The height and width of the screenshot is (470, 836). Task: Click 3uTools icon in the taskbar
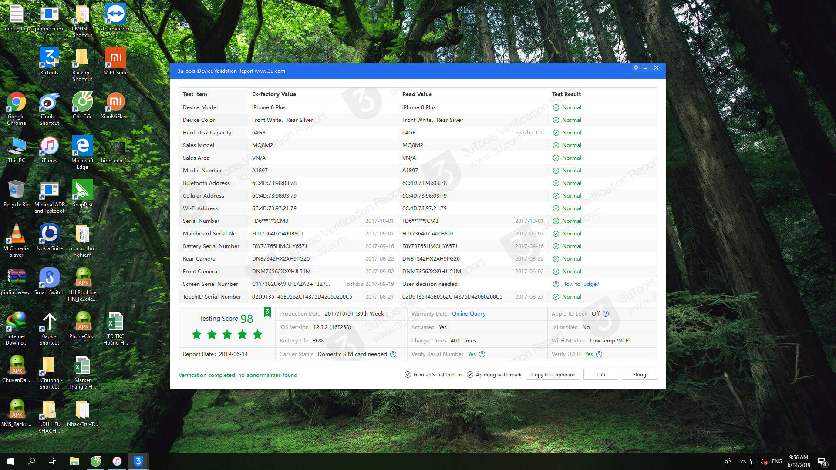138,461
